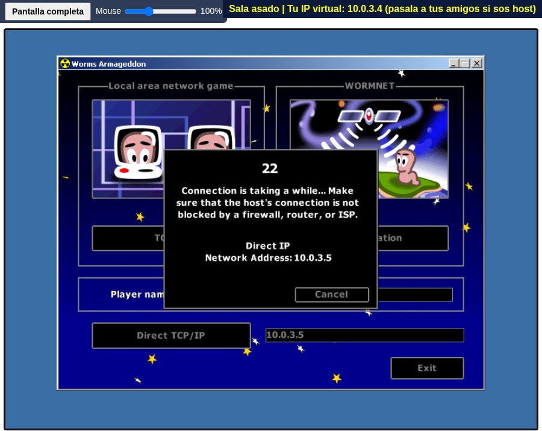The image size is (542, 431).
Task: Minimize the Worms Armageddon window
Action: point(454,63)
